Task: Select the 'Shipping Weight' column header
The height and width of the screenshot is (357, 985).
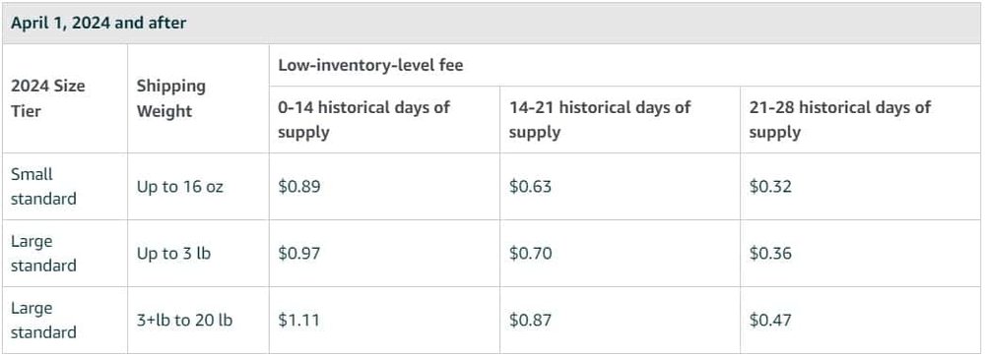Action: 170,98
